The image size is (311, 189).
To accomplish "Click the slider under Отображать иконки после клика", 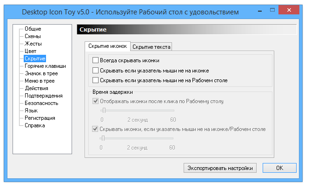I will 137,111.
